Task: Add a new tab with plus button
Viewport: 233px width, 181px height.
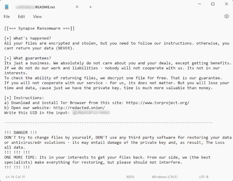Action: (91, 7)
